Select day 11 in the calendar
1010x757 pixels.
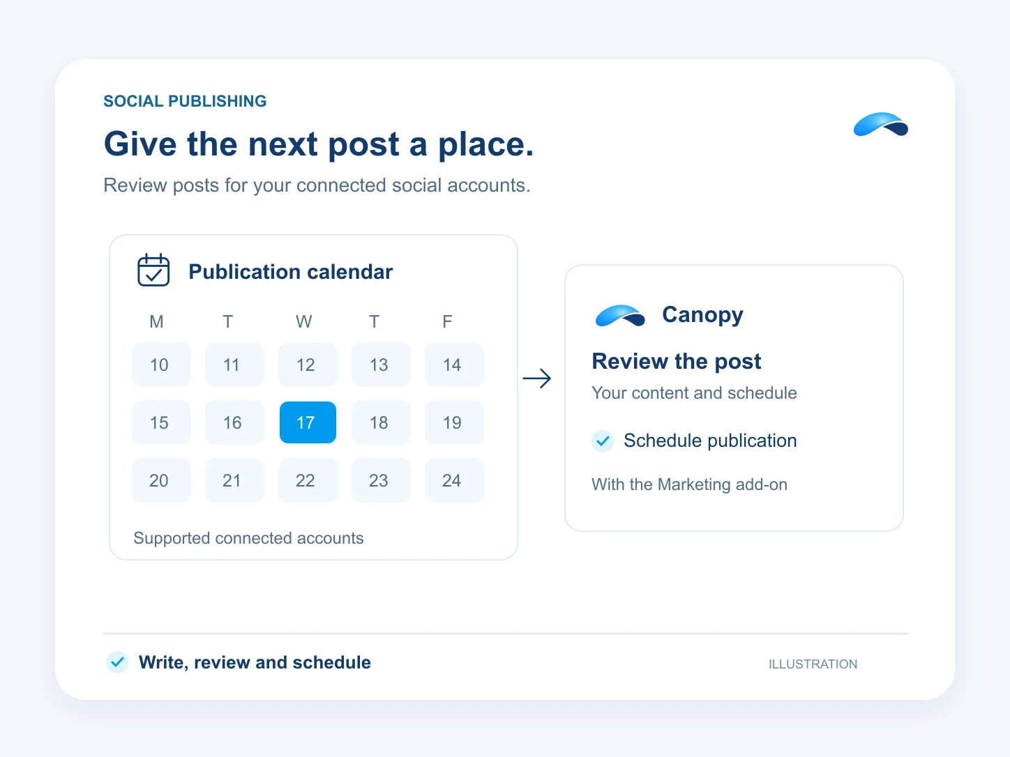pos(234,365)
